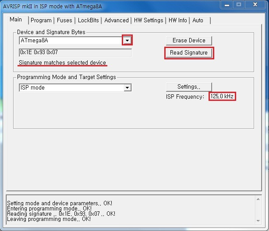This screenshot has width=269, height=231.
Task: Click the 'Leaving programming mode.. OK!' log line
Action: tap(49, 219)
